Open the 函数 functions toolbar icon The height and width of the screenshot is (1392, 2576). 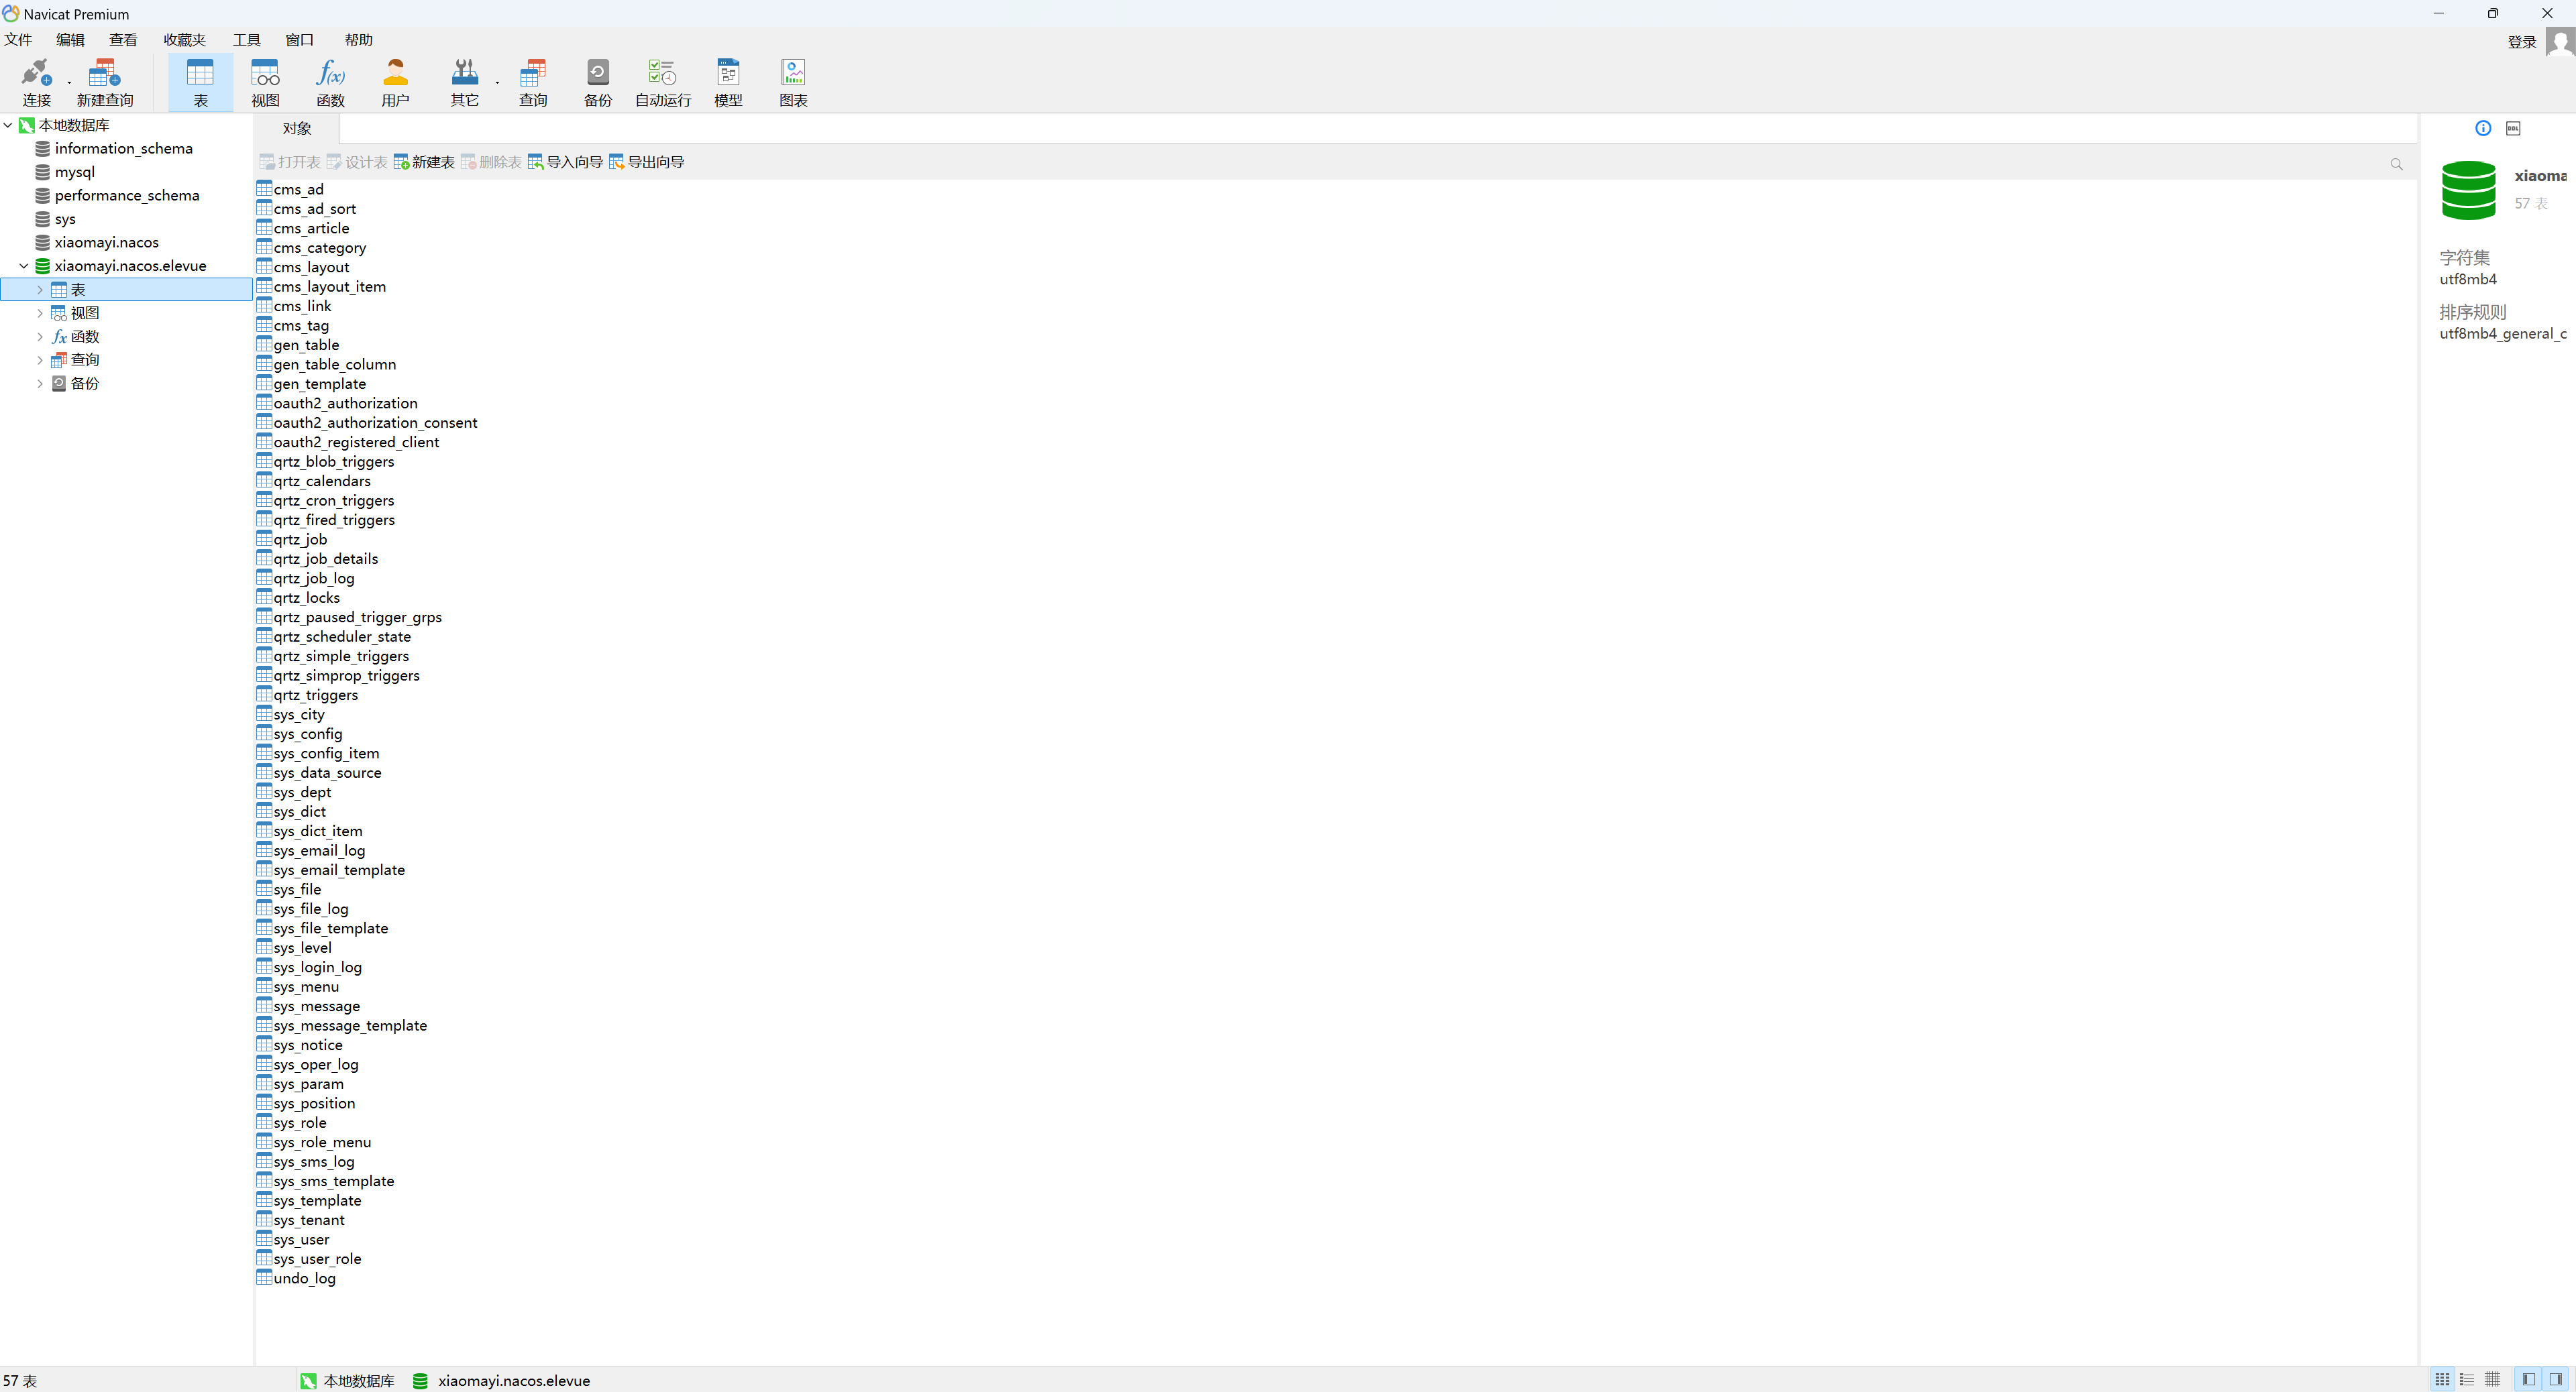(x=330, y=83)
